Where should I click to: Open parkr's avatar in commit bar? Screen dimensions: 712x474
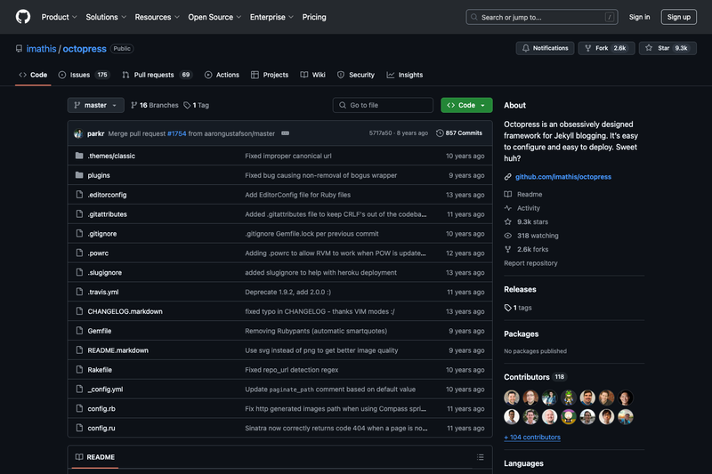(x=78, y=133)
